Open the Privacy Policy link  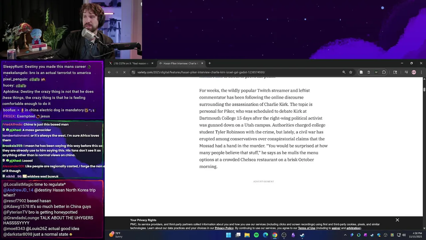224,228
